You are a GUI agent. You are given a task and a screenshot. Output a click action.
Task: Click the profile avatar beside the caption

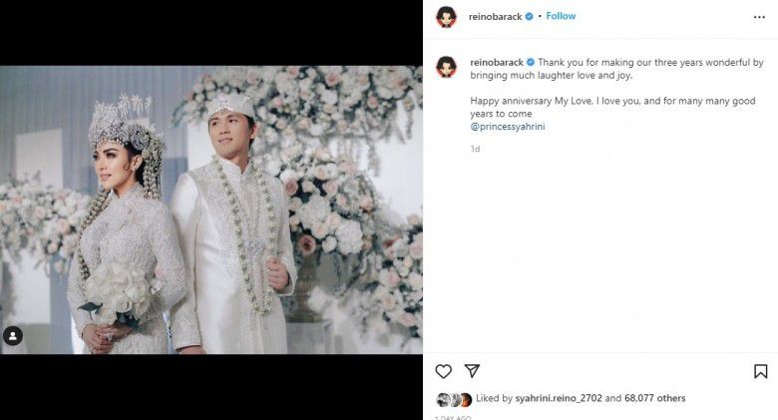point(447,67)
